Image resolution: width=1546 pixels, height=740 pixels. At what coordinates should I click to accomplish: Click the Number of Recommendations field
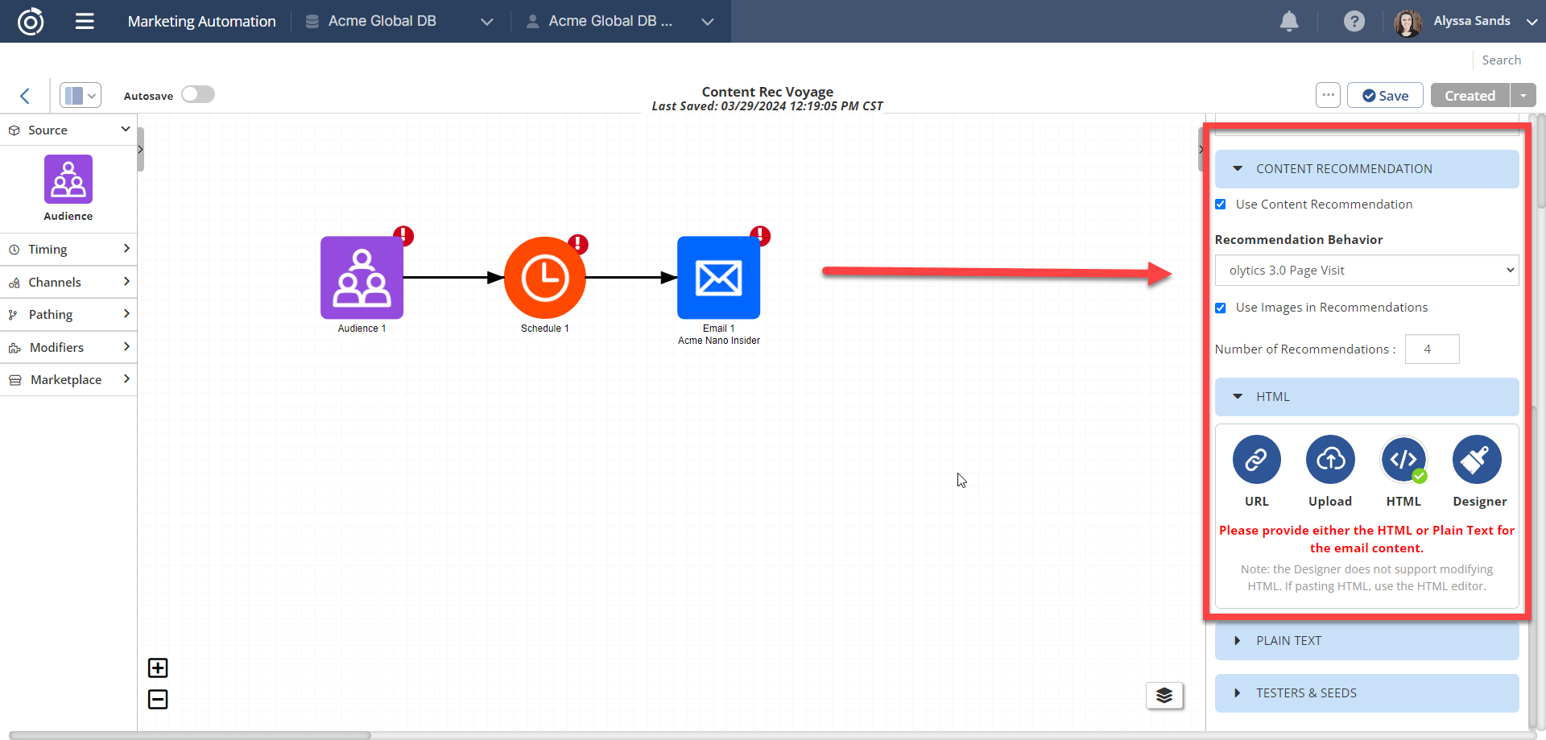point(1432,349)
